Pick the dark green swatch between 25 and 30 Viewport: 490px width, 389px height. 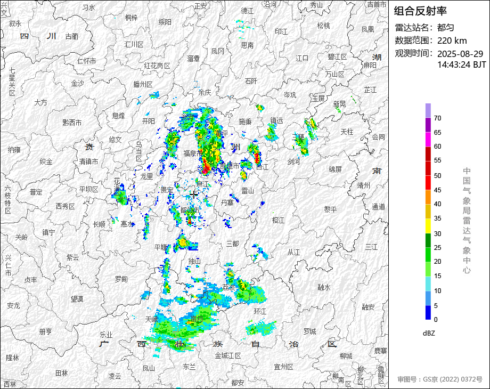[x=428, y=240]
